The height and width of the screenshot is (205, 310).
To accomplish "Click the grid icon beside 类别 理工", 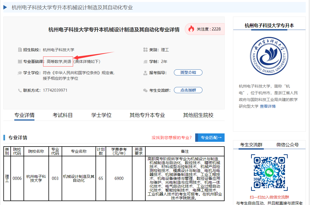I will (145, 50).
